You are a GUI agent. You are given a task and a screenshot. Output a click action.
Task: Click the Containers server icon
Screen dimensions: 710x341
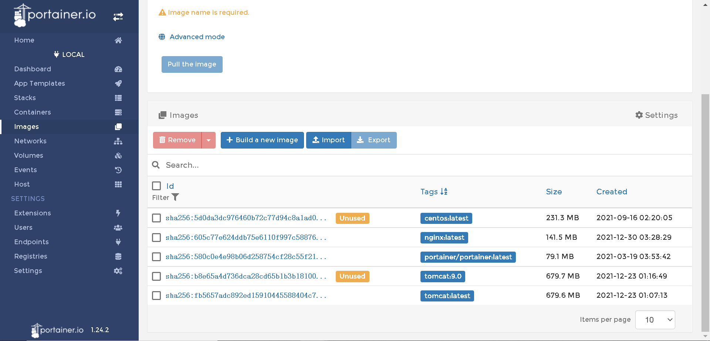pos(118,112)
